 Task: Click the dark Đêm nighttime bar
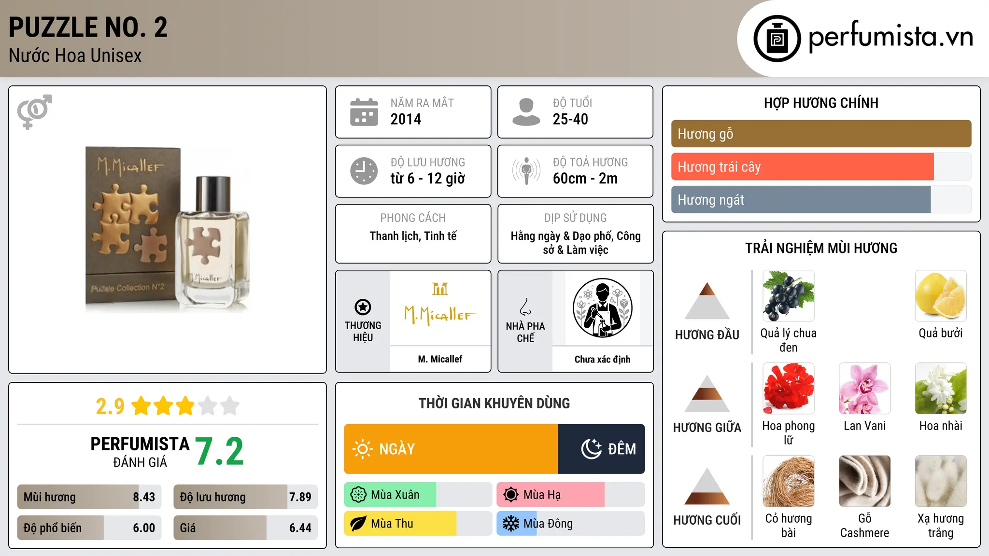tap(601, 449)
